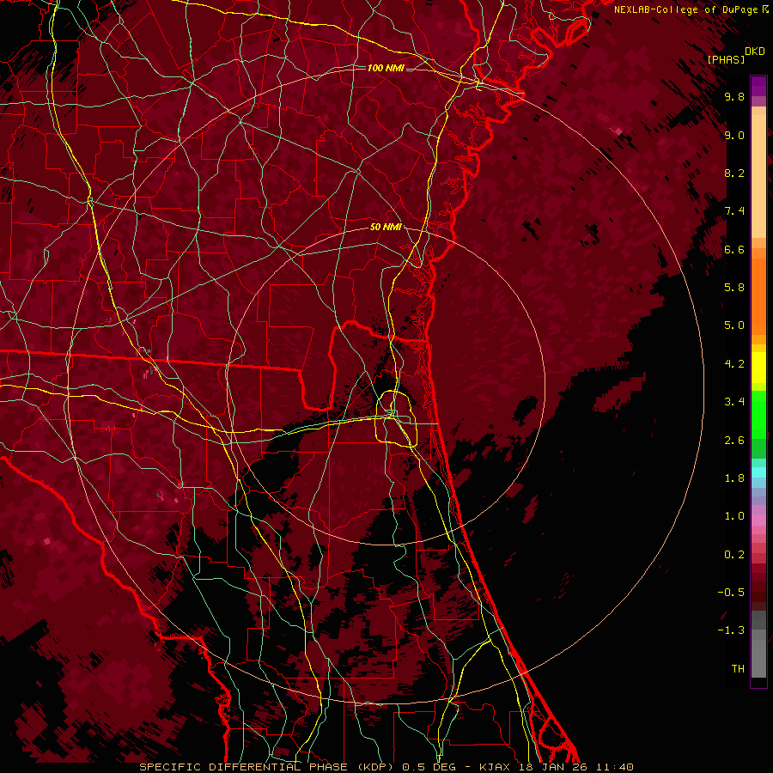
Task: Click the 1.8 legend value
Action: pos(734,478)
